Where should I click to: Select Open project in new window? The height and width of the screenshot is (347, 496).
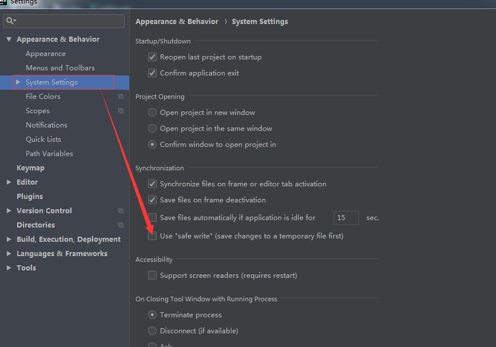point(152,112)
